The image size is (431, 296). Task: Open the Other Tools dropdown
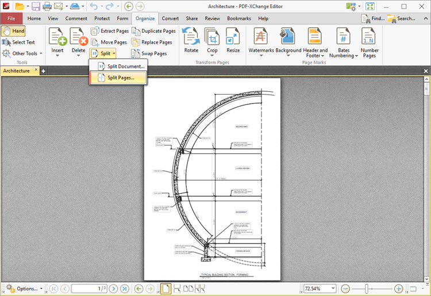(x=22, y=53)
